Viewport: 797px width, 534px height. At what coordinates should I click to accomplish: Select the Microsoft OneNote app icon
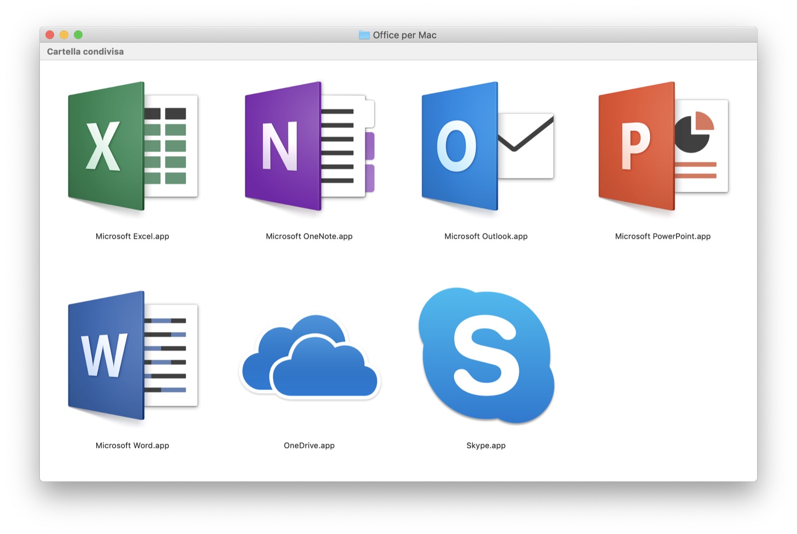pos(309,146)
